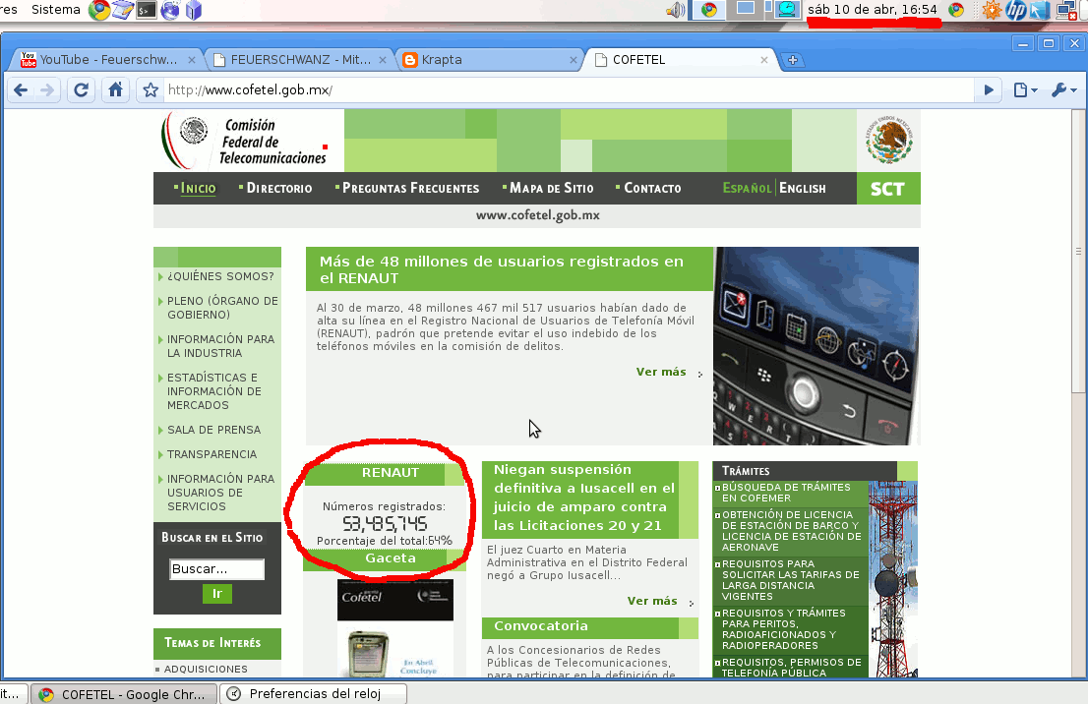1088x704 pixels.
Task: Open Mapa de Sitio
Action: (552, 188)
